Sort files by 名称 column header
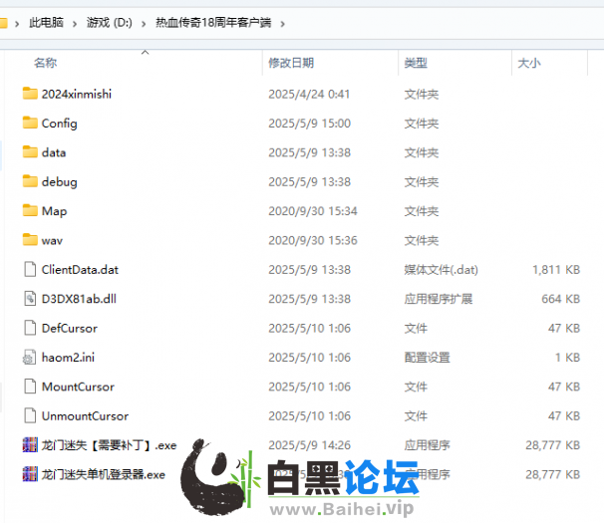This screenshot has height=523, width=604. click(46, 63)
